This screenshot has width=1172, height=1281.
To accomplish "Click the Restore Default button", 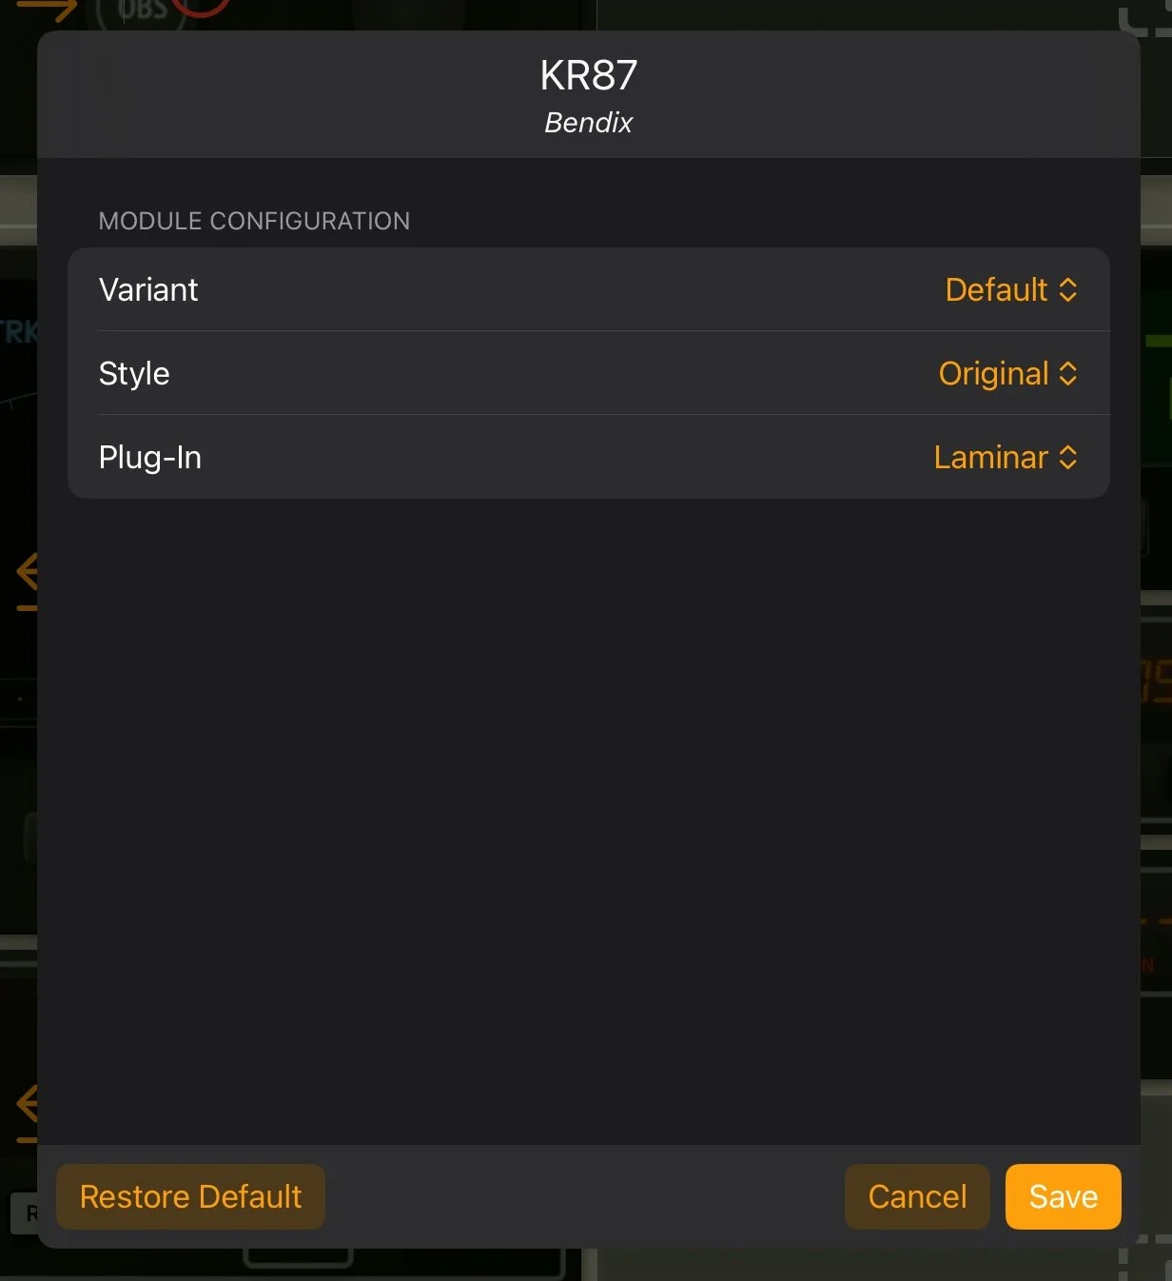I will (190, 1196).
